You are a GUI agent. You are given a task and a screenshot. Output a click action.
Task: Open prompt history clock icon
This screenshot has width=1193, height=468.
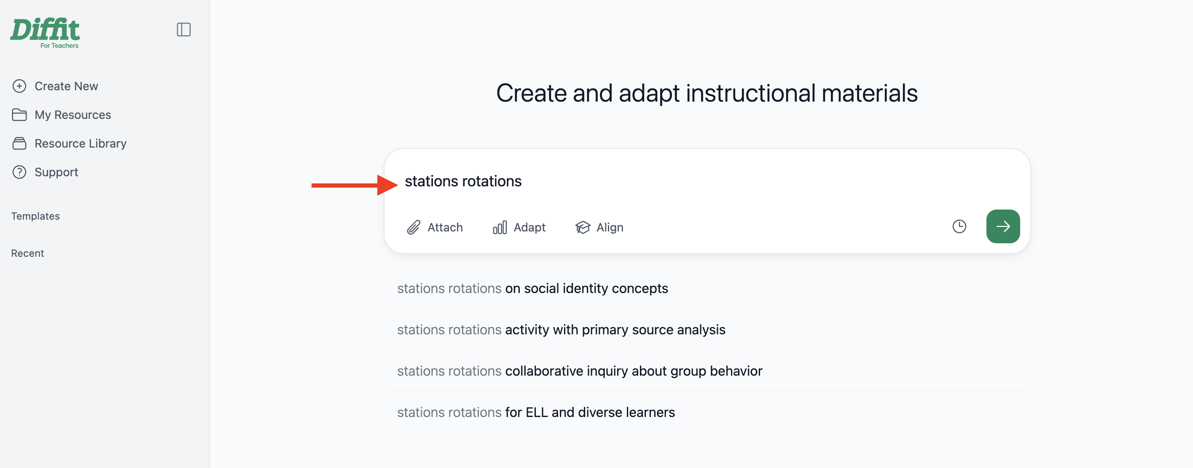[959, 226]
